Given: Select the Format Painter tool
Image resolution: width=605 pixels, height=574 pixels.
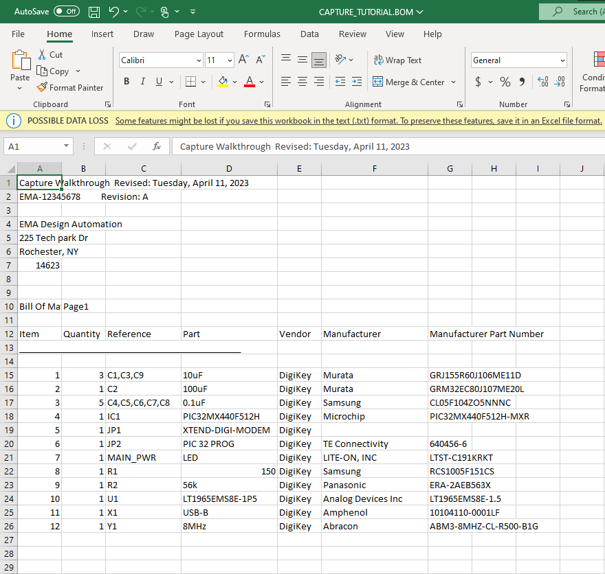Looking at the screenshot, I should click(x=70, y=87).
